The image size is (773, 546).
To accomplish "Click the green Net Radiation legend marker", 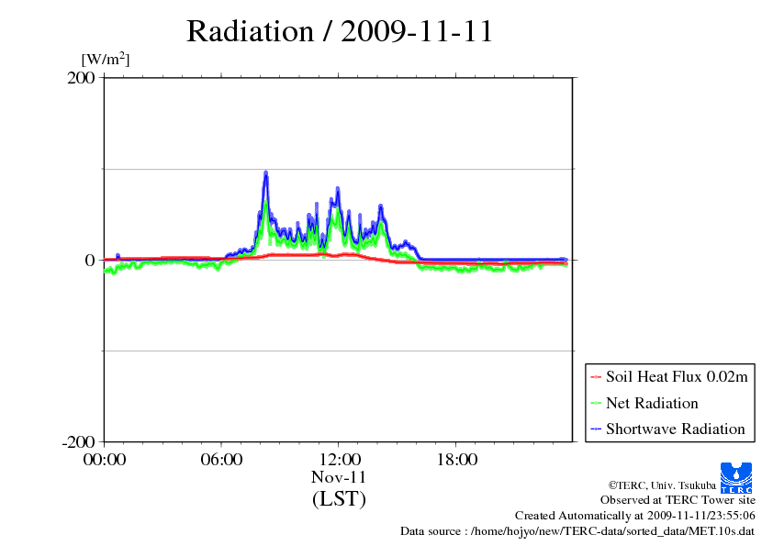I will [596, 404].
